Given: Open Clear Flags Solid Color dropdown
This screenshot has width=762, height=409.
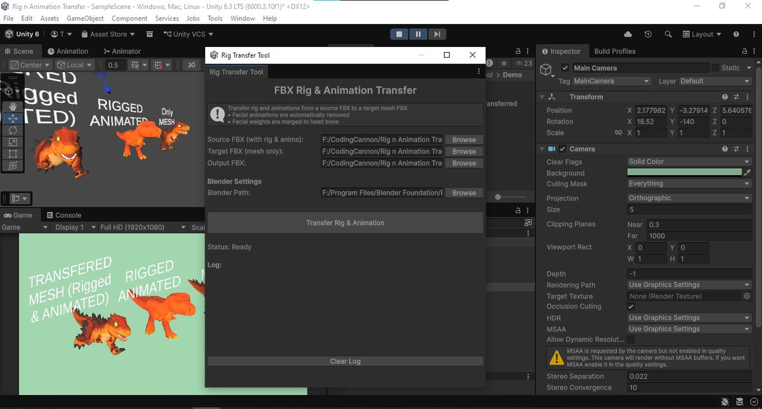Looking at the screenshot, I should click(689, 162).
